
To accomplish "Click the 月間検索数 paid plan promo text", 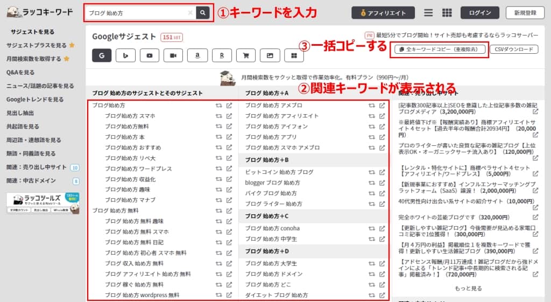I will (x=324, y=78).
